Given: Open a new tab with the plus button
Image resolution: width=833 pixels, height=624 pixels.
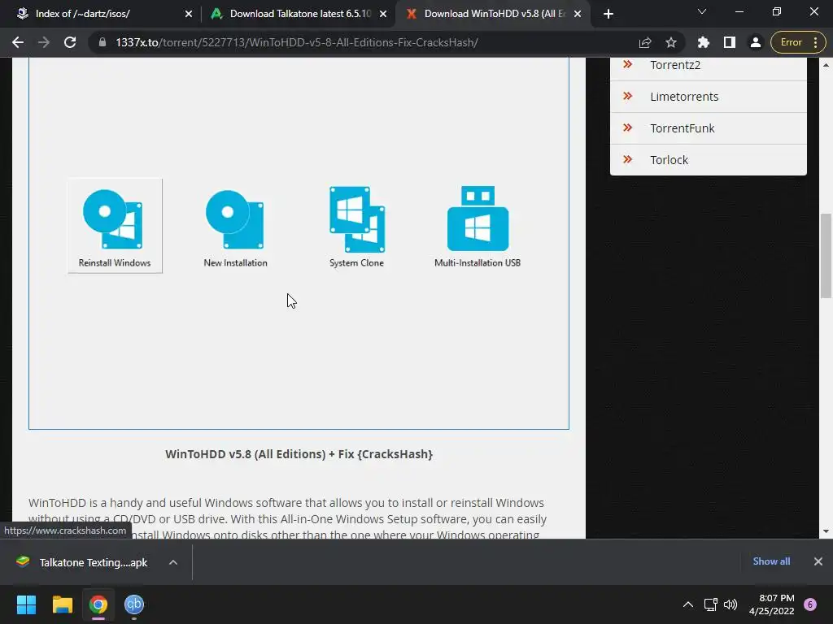Looking at the screenshot, I should coord(608,14).
